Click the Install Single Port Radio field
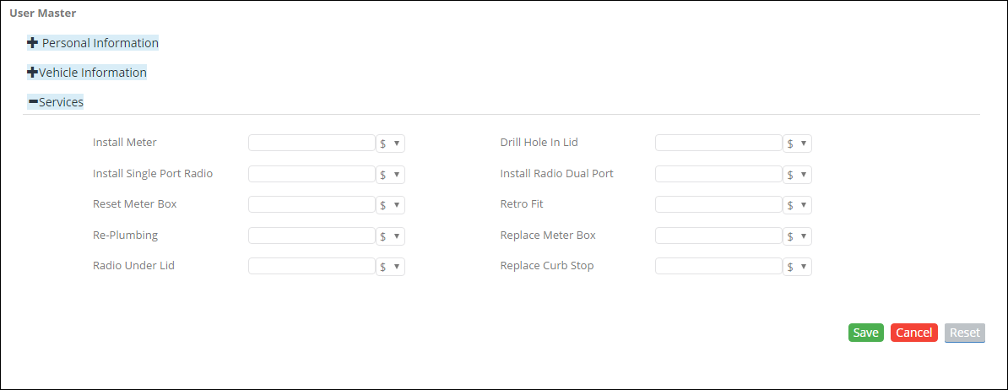The width and height of the screenshot is (1008, 390). [x=312, y=174]
